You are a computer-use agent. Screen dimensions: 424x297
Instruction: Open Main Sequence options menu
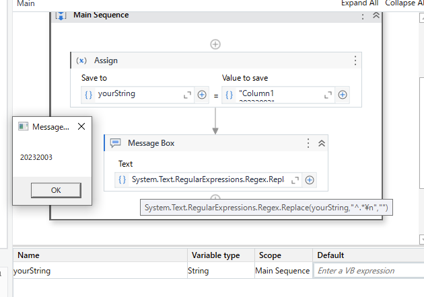point(363,15)
